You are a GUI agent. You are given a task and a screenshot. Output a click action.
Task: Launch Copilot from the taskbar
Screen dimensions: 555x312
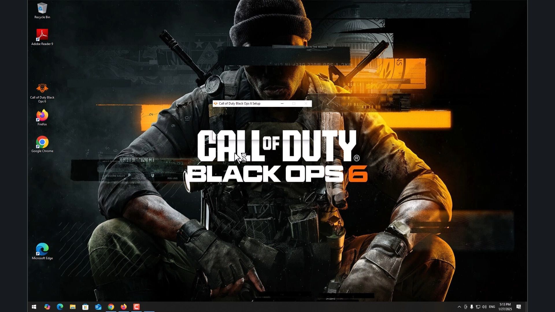(x=47, y=307)
